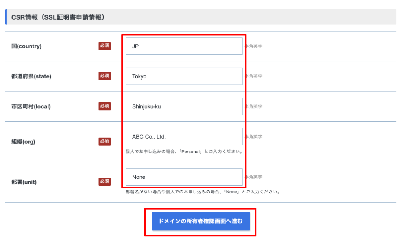Click the 部署(unit) field label

click(x=24, y=182)
